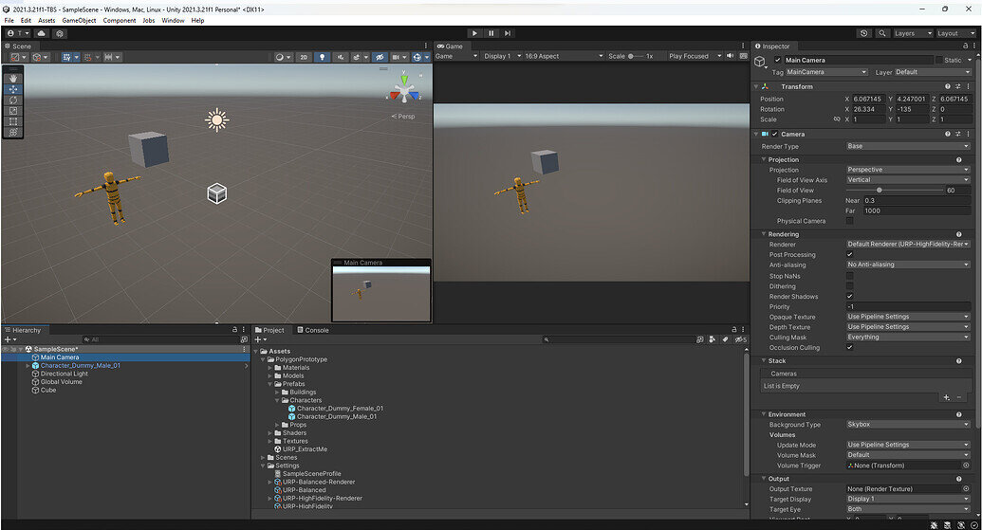The image size is (982, 530).
Task: Enable the Physical Camera checkbox
Action: pyautogui.click(x=849, y=221)
